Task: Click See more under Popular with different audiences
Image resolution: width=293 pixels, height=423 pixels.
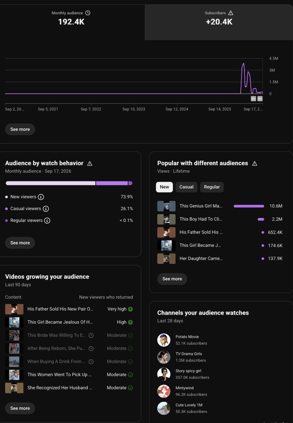Action: click(172, 279)
